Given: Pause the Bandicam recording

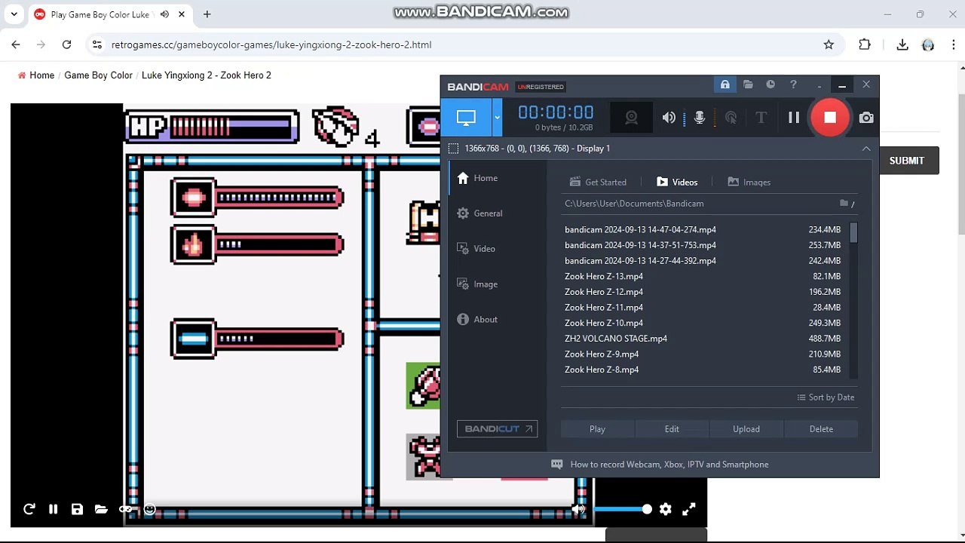Looking at the screenshot, I should click(x=794, y=118).
